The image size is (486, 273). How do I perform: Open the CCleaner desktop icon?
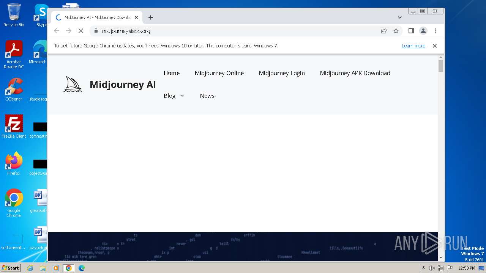[x=14, y=89]
